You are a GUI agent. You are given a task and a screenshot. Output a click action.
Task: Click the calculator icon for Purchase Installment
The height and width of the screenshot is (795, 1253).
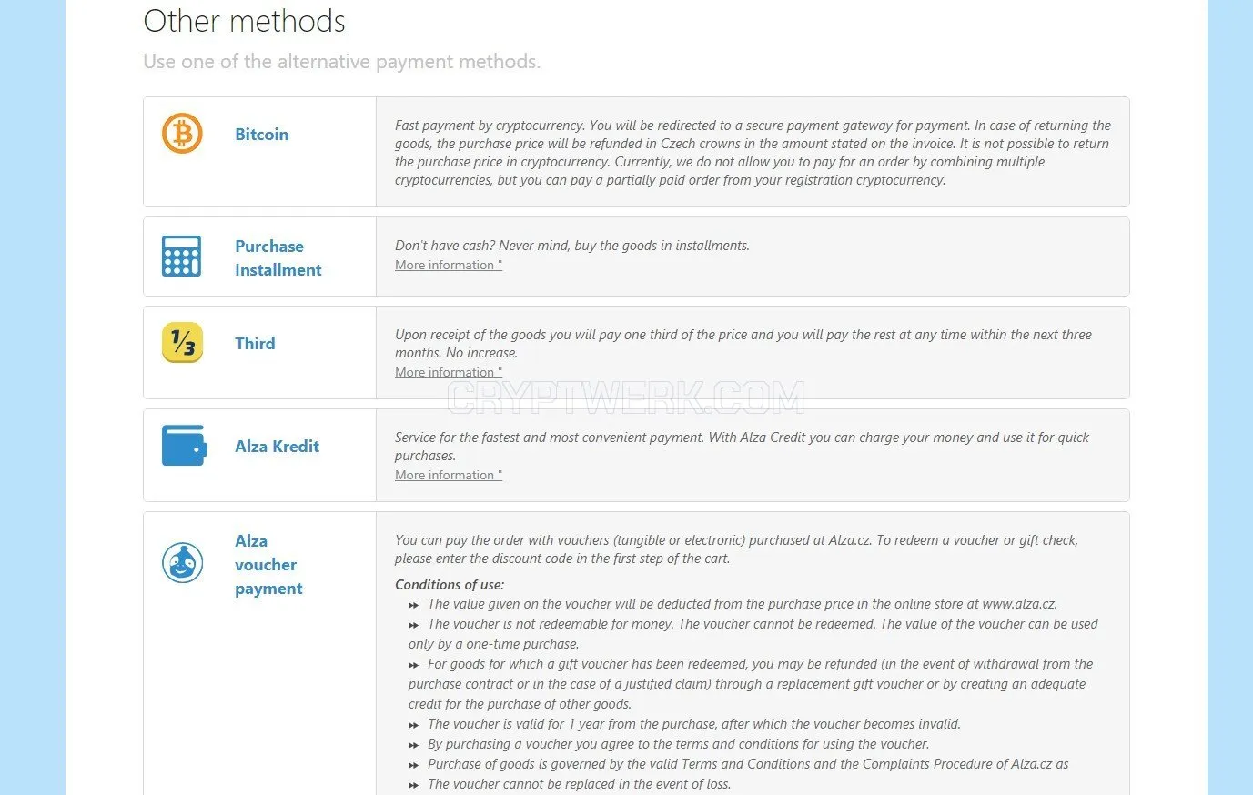[x=182, y=256]
